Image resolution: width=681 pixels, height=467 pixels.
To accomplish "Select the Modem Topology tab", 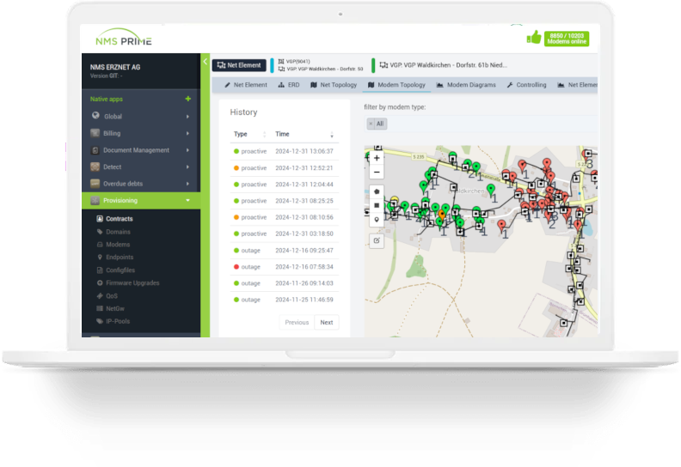I will (396, 85).
